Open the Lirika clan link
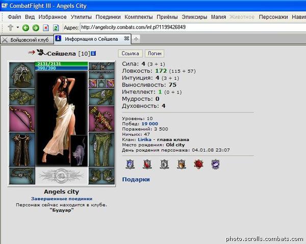Screen dimensions: 306x244 click(x=145, y=140)
